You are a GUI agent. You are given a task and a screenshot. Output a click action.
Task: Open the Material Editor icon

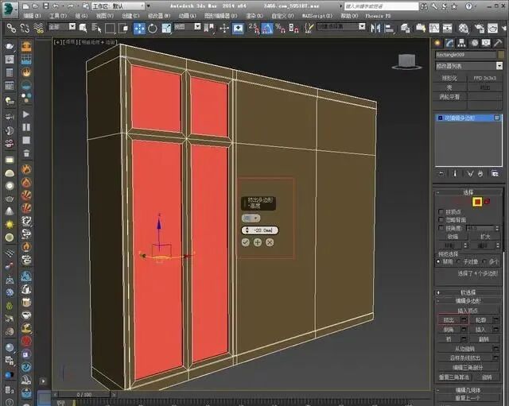(x=464, y=29)
